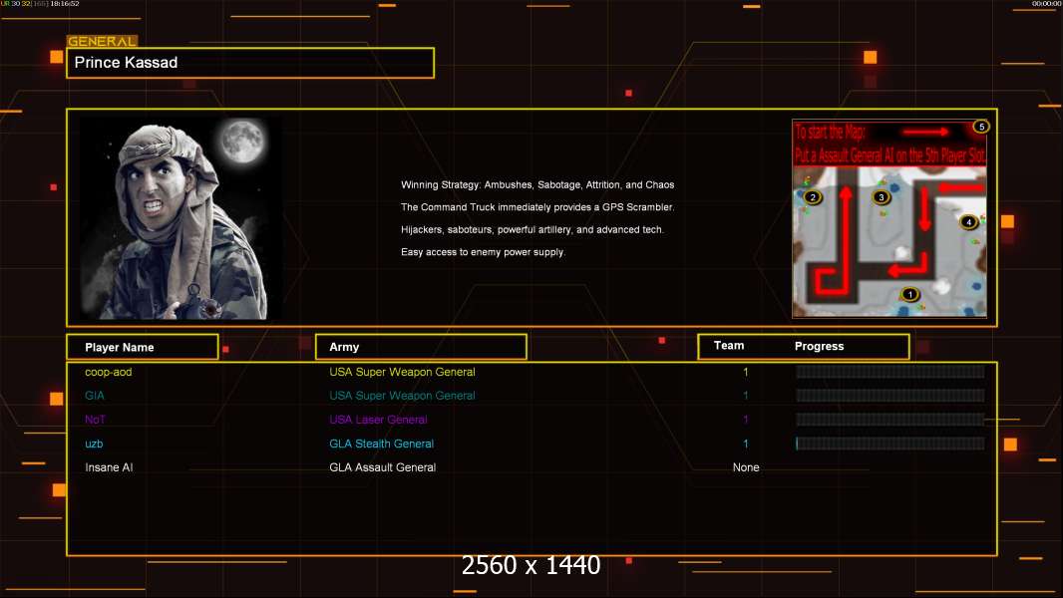The width and height of the screenshot is (1063, 598).
Task: Click the GLA Stealth General army text
Action: (x=382, y=444)
